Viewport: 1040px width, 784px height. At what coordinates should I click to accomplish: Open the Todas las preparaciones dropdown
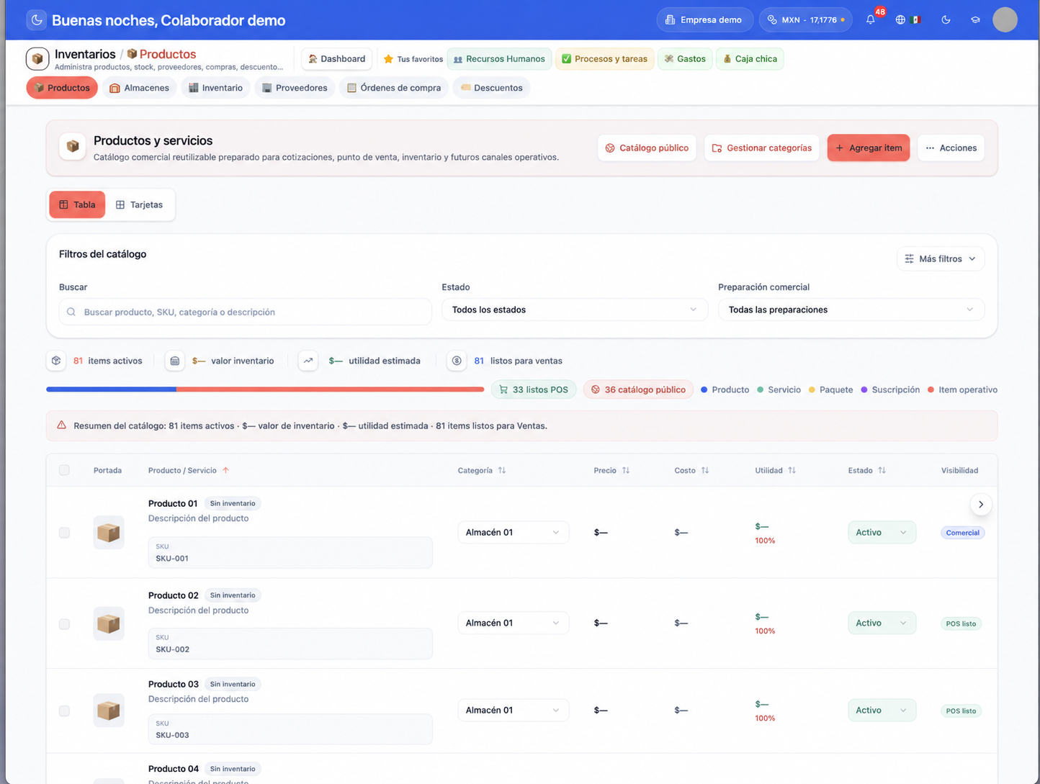pyautogui.click(x=851, y=310)
